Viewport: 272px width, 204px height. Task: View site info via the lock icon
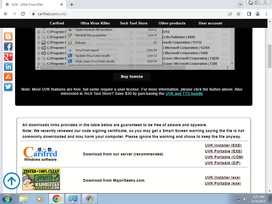(x=33, y=14)
